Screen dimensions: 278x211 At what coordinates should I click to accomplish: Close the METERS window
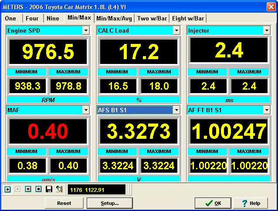(271, 7)
